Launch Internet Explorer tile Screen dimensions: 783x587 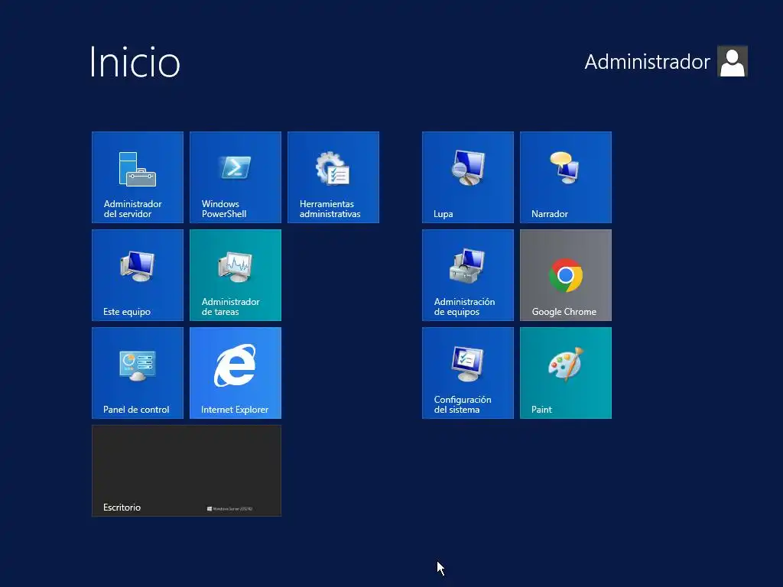[236, 373]
